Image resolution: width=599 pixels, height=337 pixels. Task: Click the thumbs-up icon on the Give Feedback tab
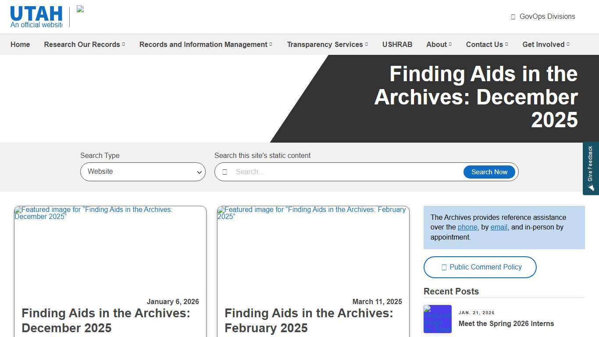[x=592, y=188]
